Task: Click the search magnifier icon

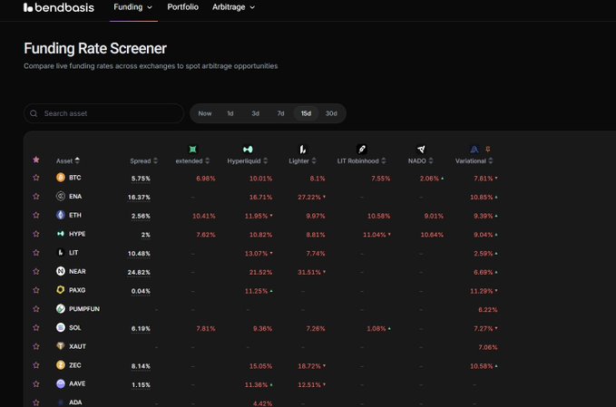Action: pos(34,113)
